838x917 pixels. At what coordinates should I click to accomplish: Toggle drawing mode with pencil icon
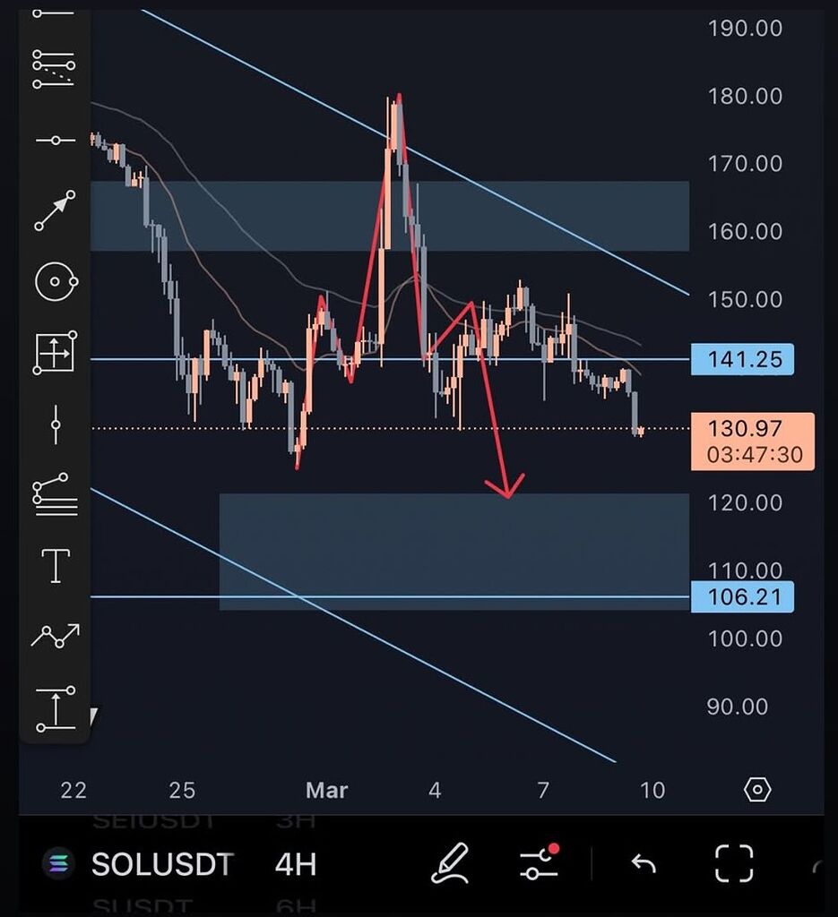coord(450,864)
